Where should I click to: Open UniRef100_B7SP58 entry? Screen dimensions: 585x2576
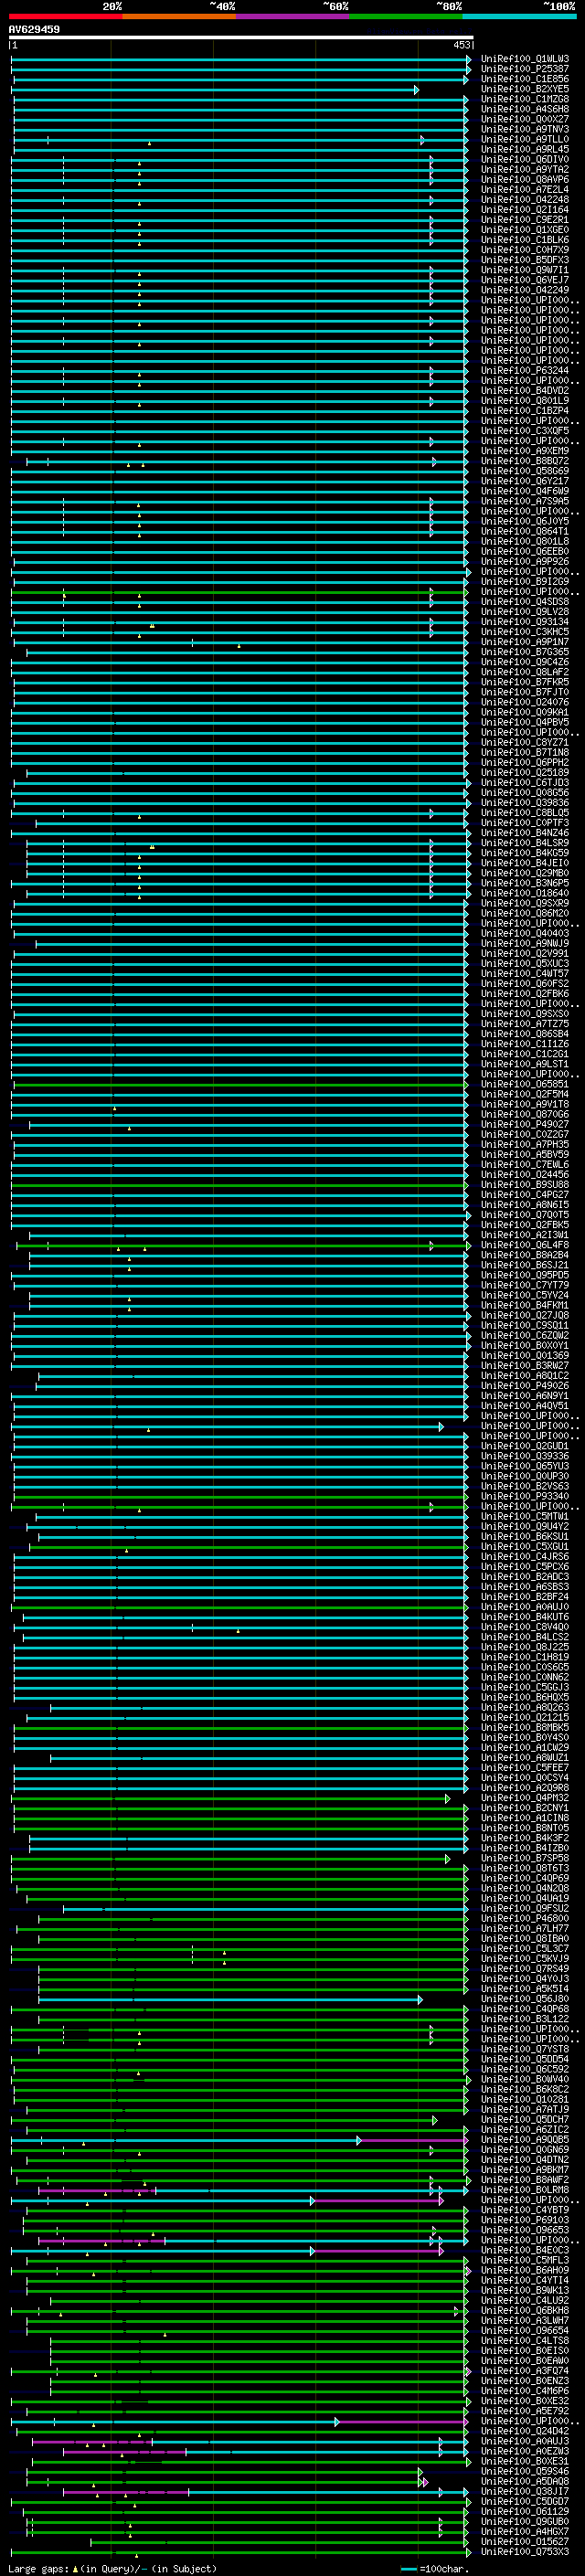click(x=525, y=1858)
